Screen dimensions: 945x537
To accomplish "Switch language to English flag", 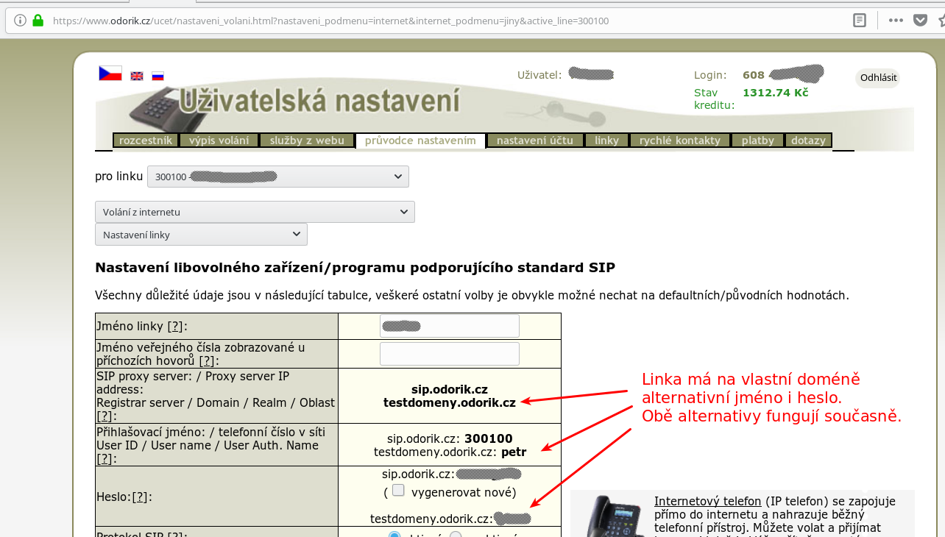I will tap(137, 76).
